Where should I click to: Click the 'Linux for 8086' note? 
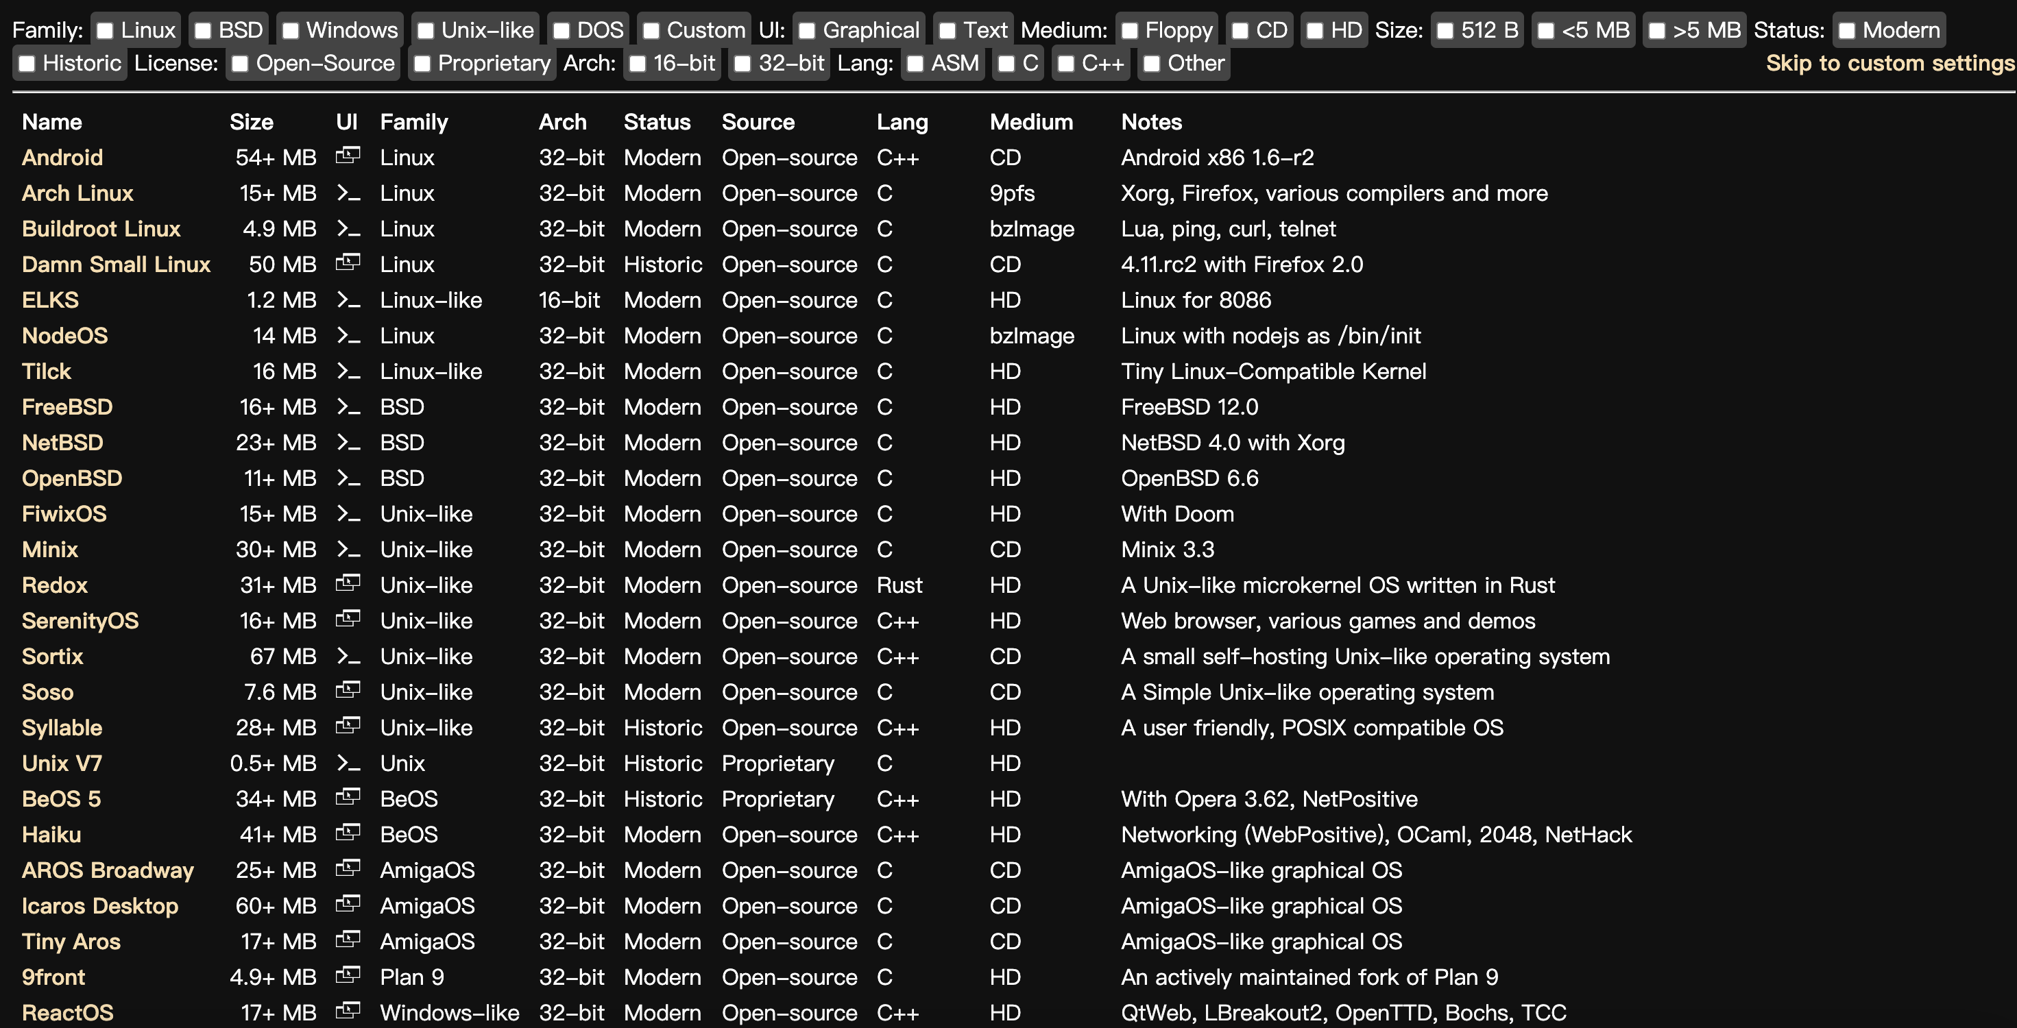pyautogui.click(x=1196, y=300)
